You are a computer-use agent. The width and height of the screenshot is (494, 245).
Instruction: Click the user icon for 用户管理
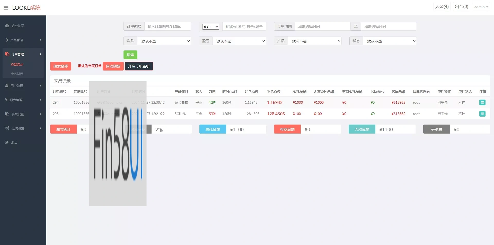point(7,86)
